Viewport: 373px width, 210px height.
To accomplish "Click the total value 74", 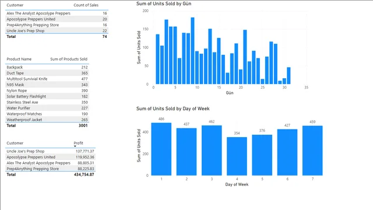I will click(x=105, y=36).
